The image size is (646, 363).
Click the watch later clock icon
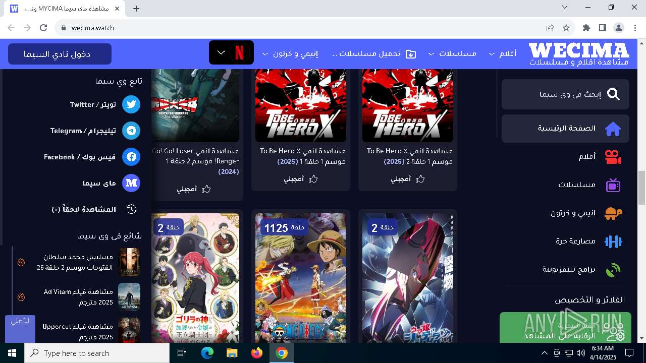131,209
